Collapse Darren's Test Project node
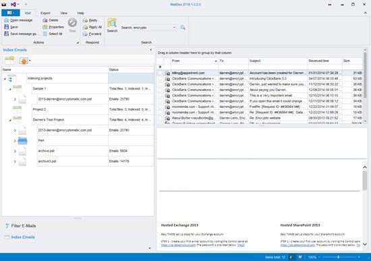Viewport: 371px width, 261px height. click(x=10, y=121)
